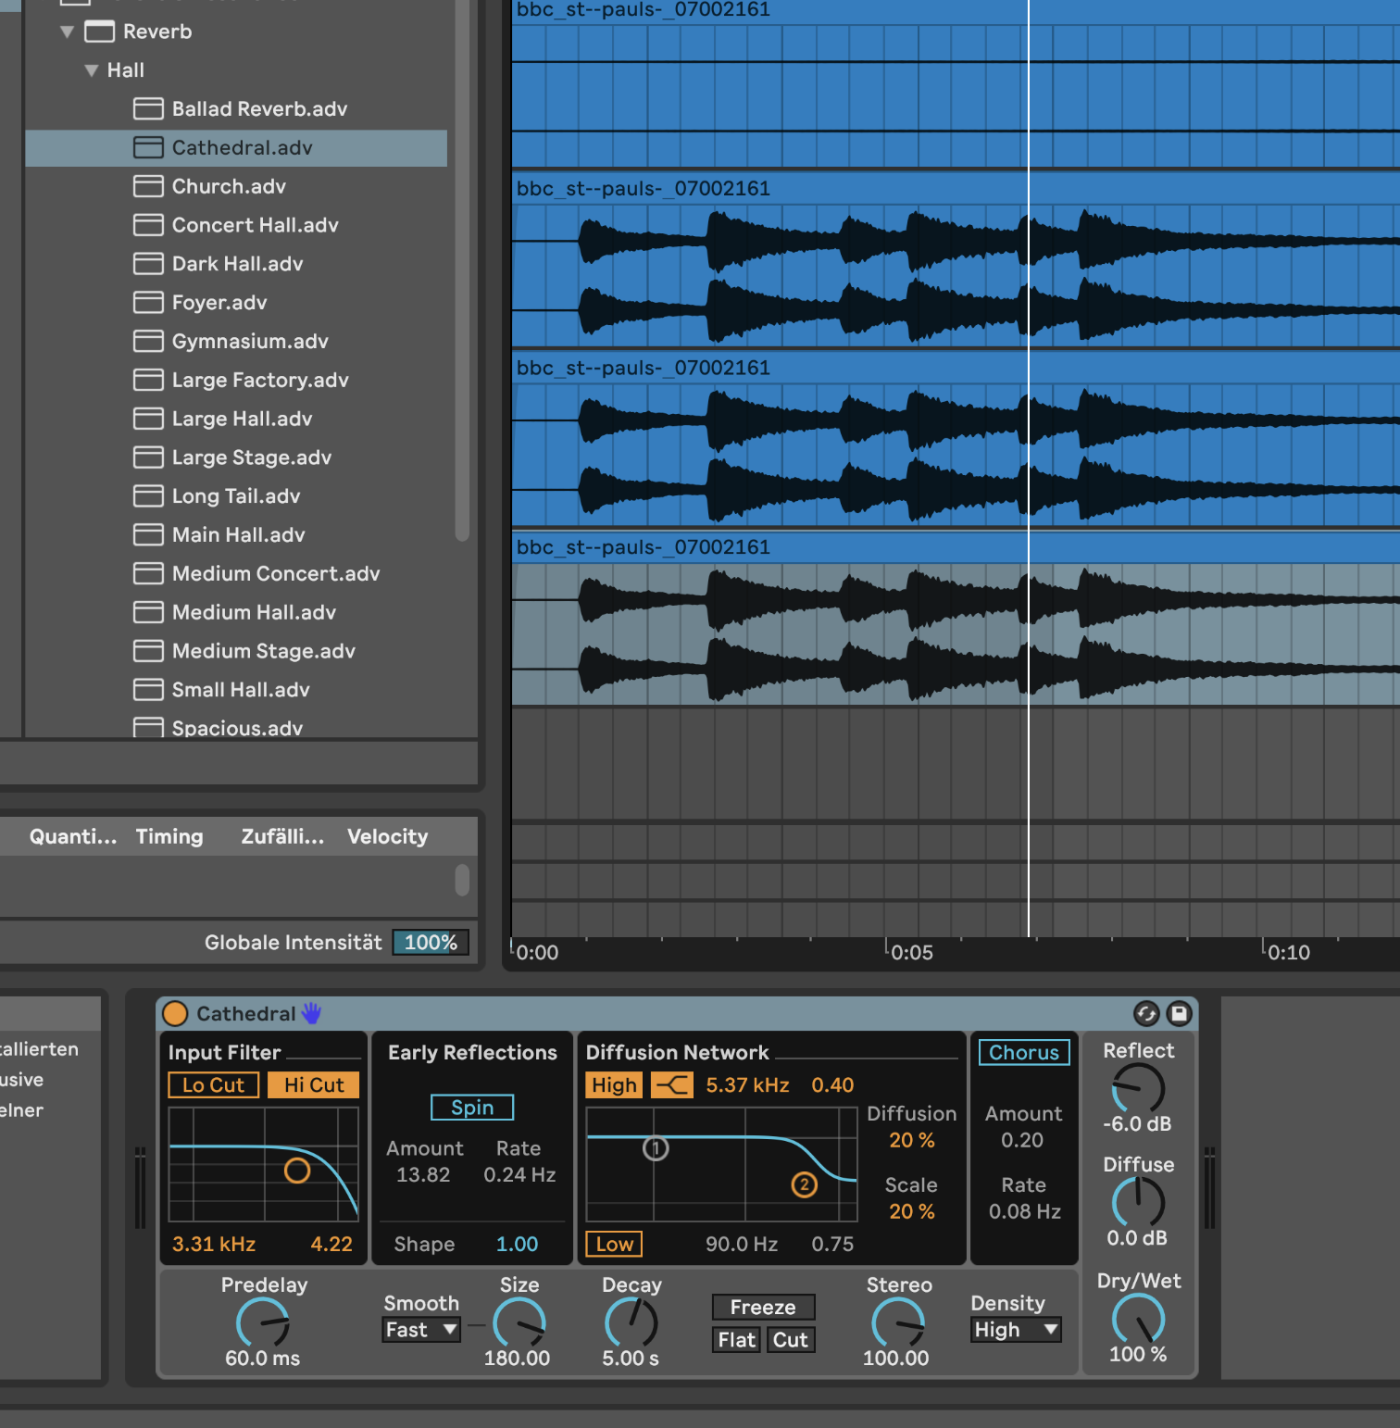Click the Diffuse knob at 0.0 dB
Viewport: 1400px width, 1428px height.
[1138, 1202]
